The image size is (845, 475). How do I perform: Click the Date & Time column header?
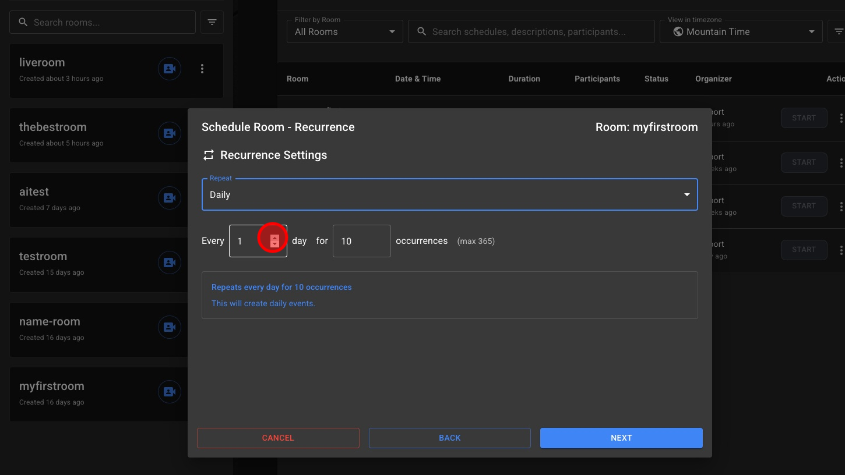(x=418, y=79)
